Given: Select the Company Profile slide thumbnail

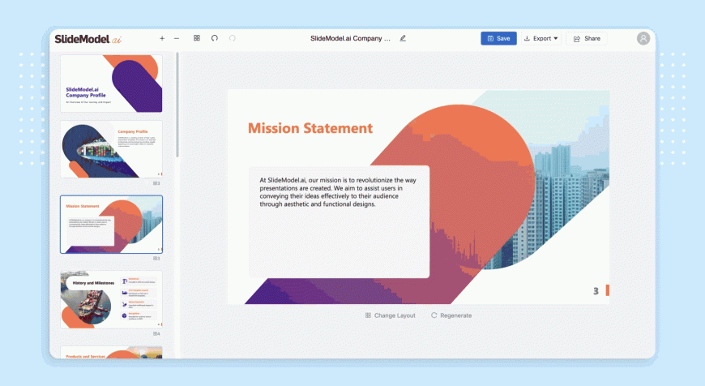Looking at the screenshot, I should [x=111, y=149].
